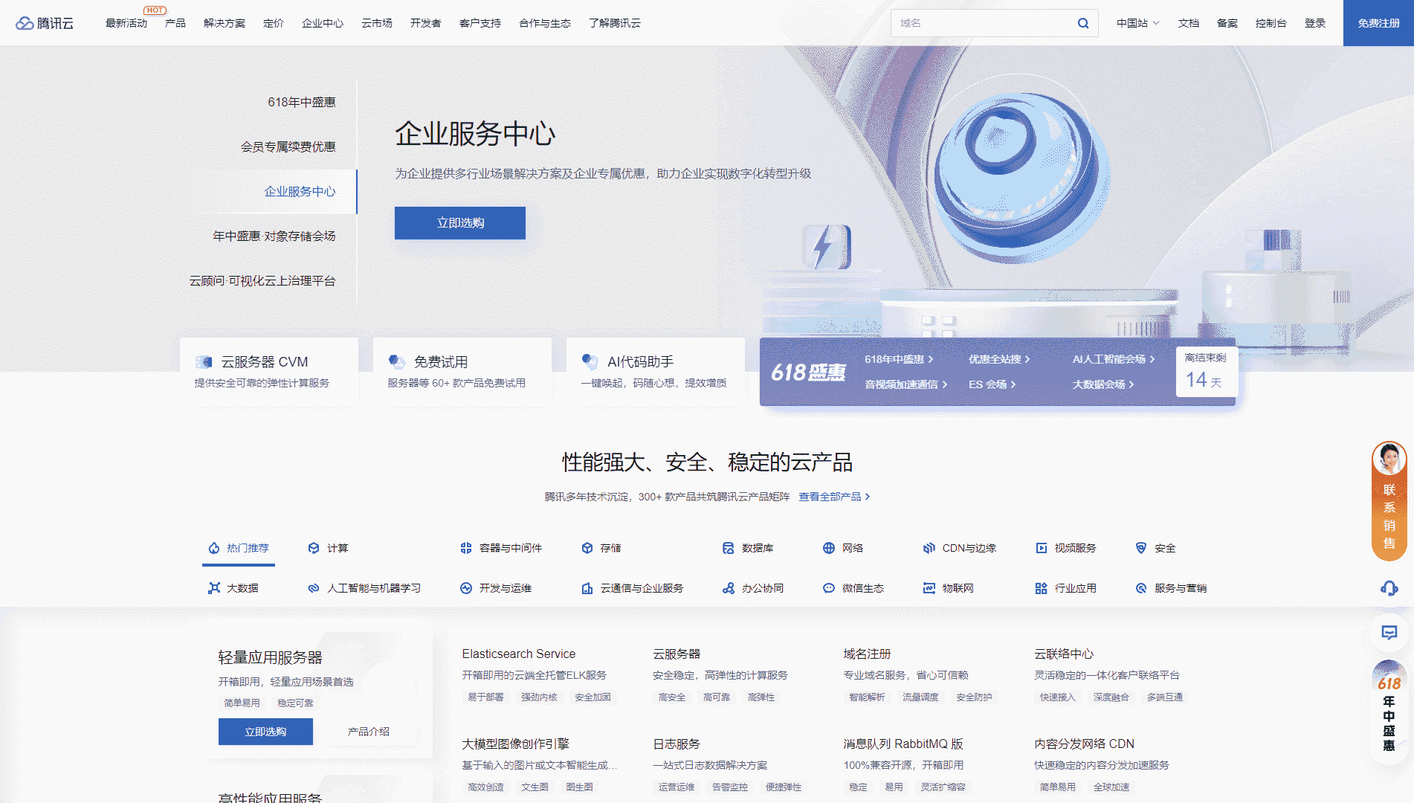The height and width of the screenshot is (803, 1414).
Task: Click the 云通信与企业服务 icon
Action: click(587, 588)
